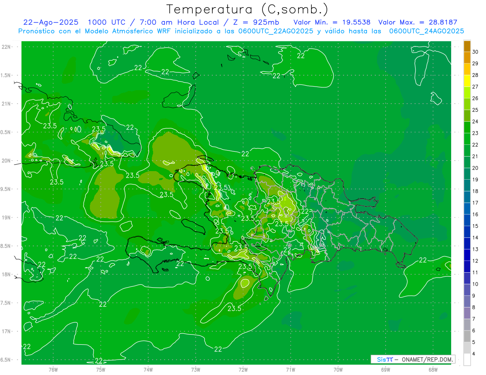Pick the orange swatch between legend values 29 and 30

(467, 57)
